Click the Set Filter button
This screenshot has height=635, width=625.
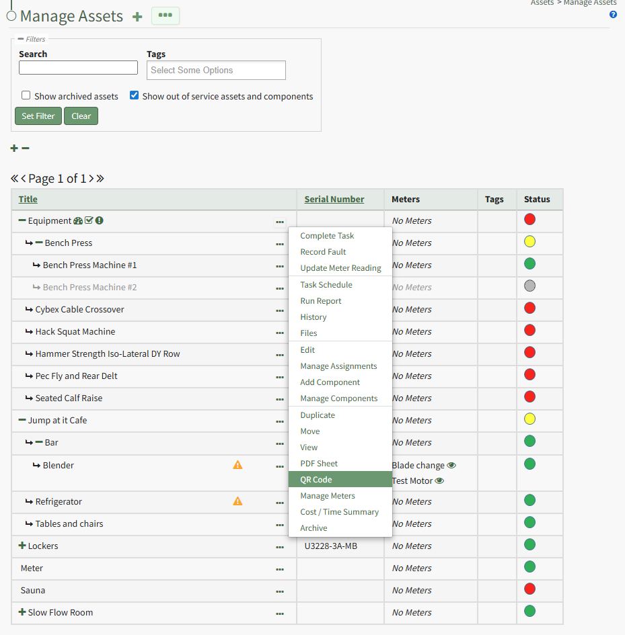(38, 116)
